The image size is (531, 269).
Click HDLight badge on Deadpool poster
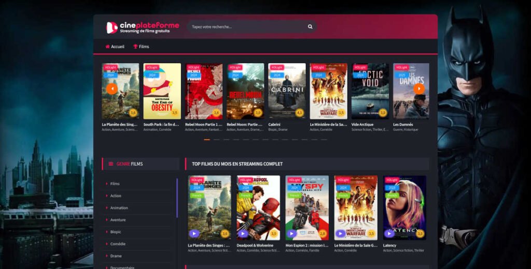(245, 180)
